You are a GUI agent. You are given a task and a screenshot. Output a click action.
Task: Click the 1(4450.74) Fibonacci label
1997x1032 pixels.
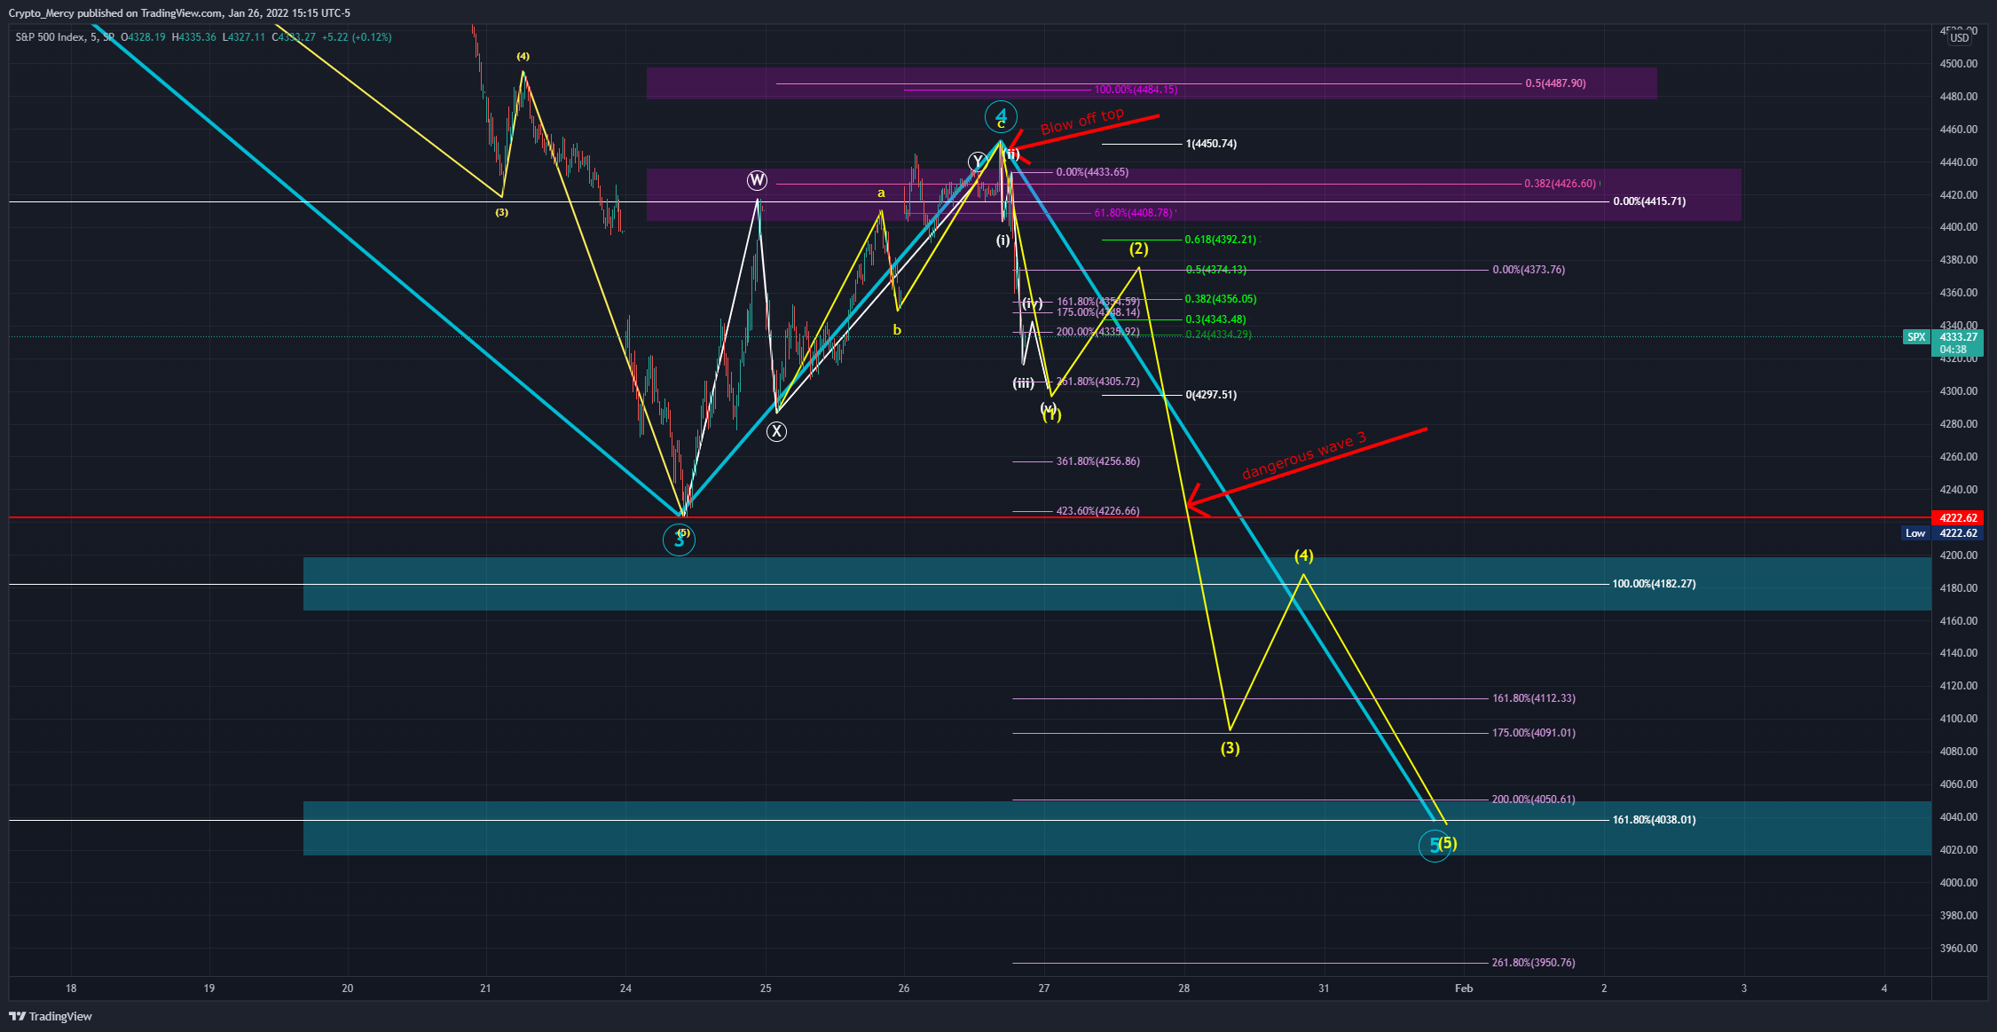[1211, 144]
